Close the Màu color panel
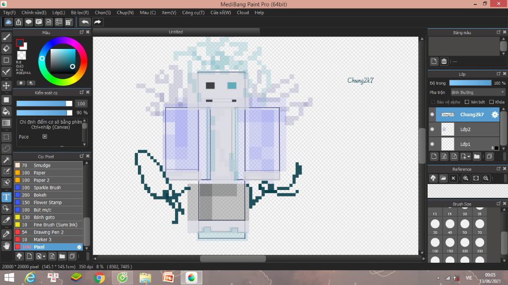The height and width of the screenshot is (285, 508). (88, 32)
